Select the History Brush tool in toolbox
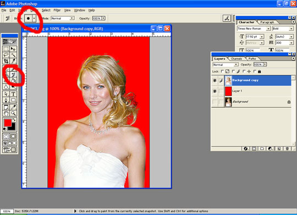 tap(13, 75)
